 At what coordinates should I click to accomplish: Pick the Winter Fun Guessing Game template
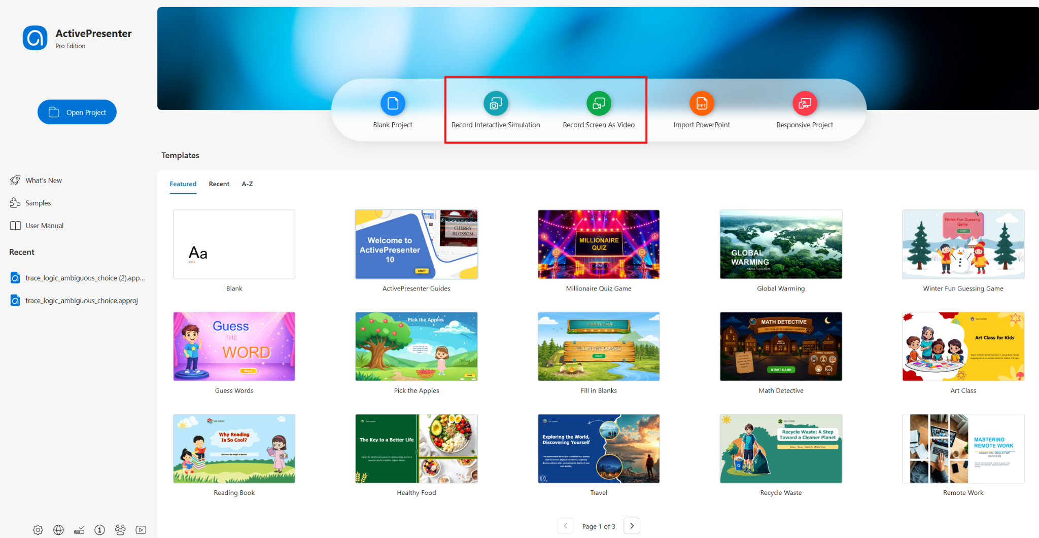963,244
